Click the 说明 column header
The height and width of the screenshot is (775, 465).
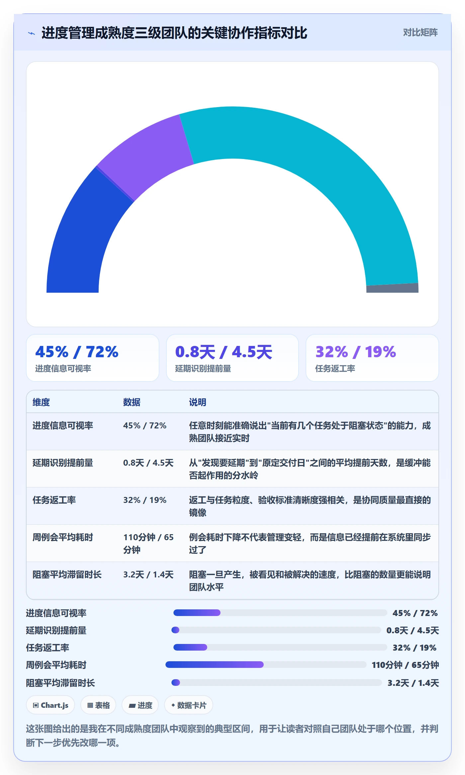click(198, 402)
